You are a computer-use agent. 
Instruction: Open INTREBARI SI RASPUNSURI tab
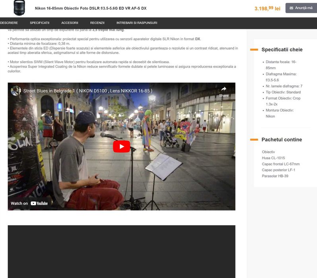point(137,23)
